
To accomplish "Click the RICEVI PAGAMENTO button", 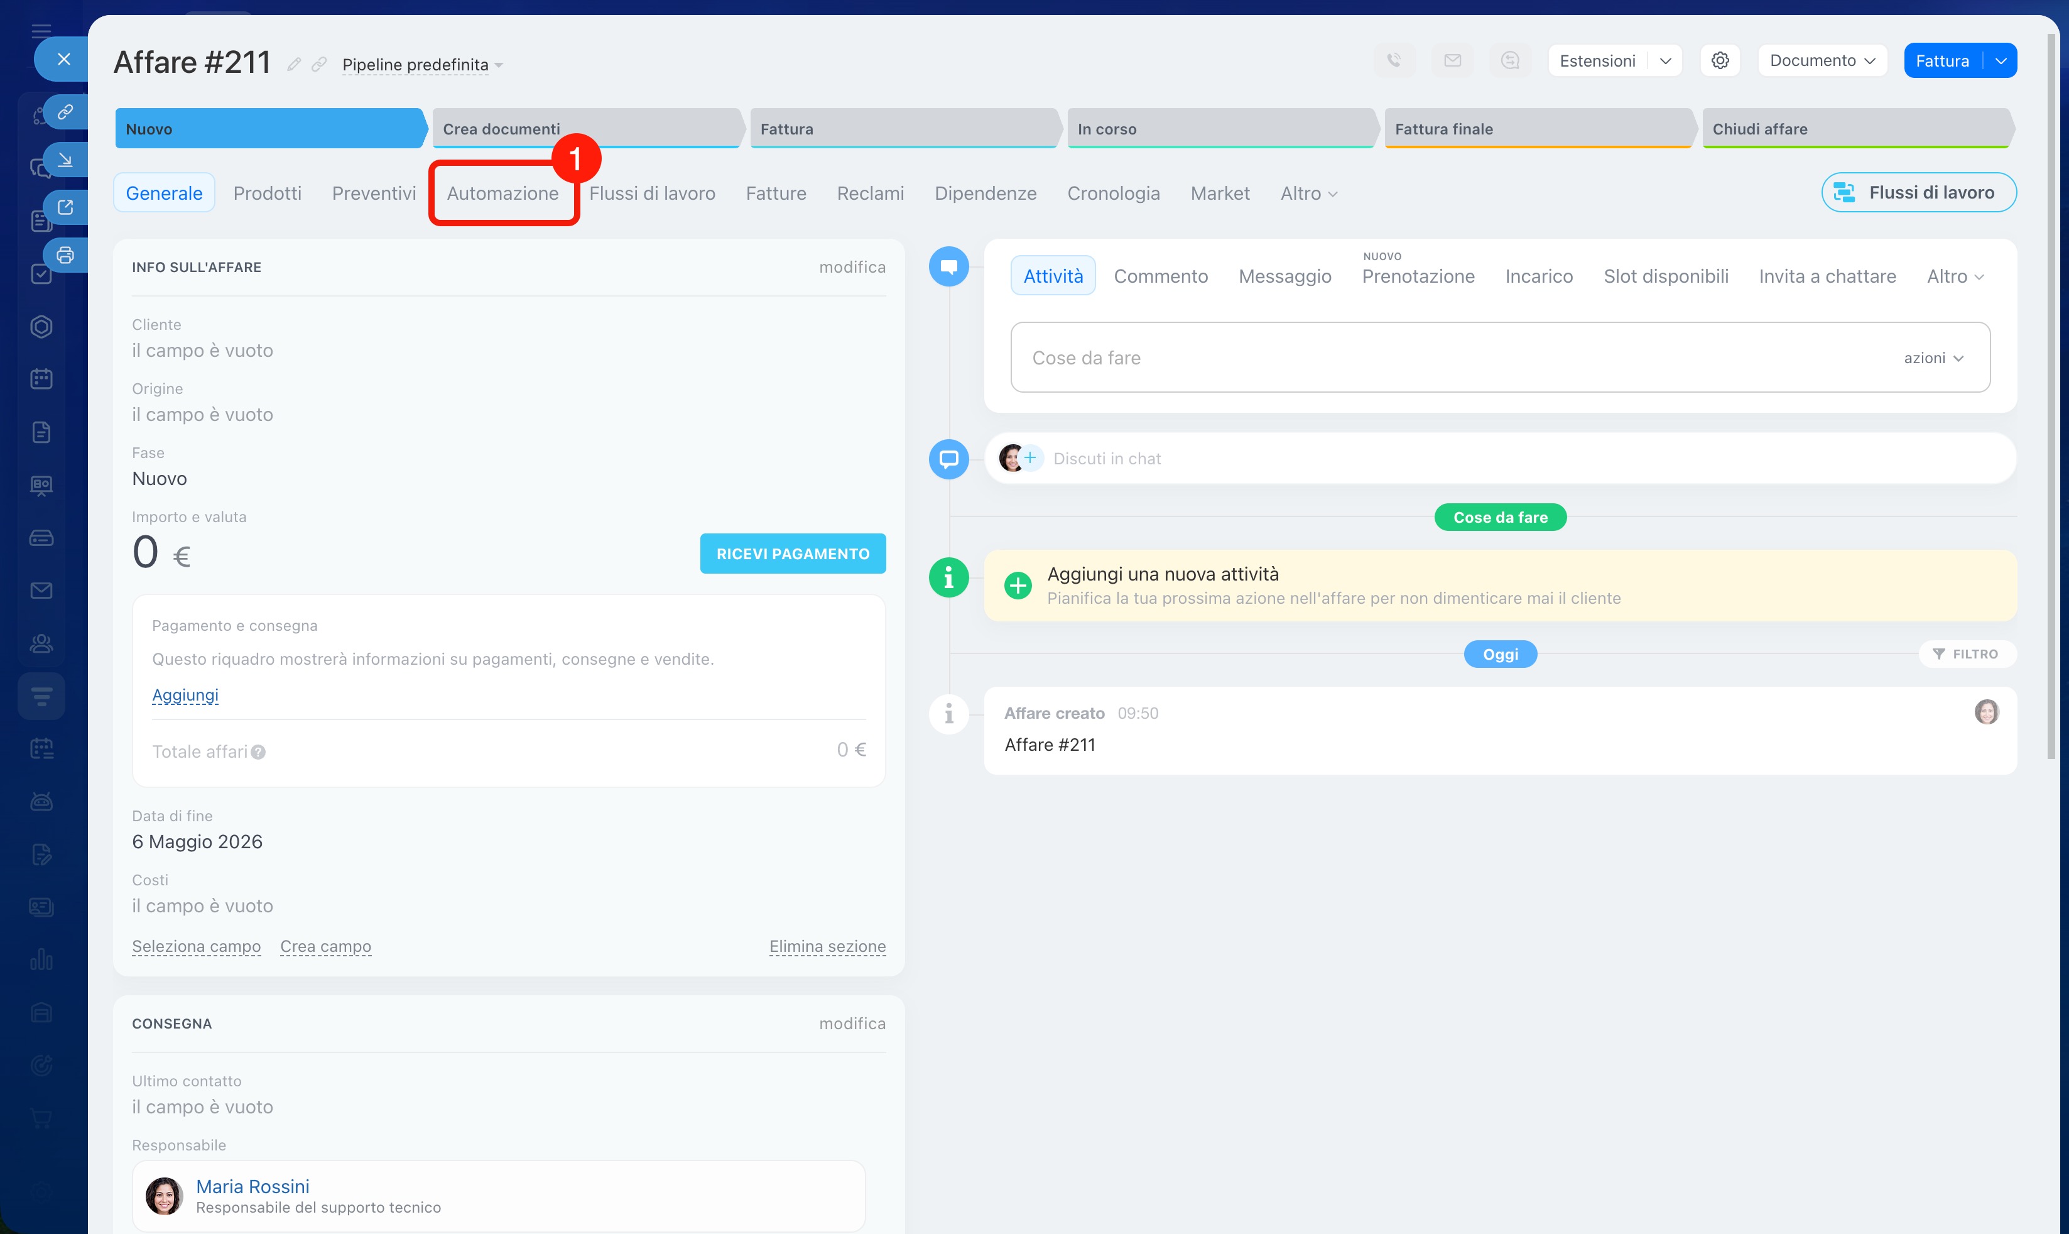I will 792,554.
